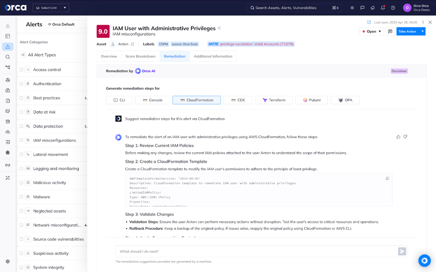Open the settings gear in the sidebar
436x272 pixels.
[8, 262]
